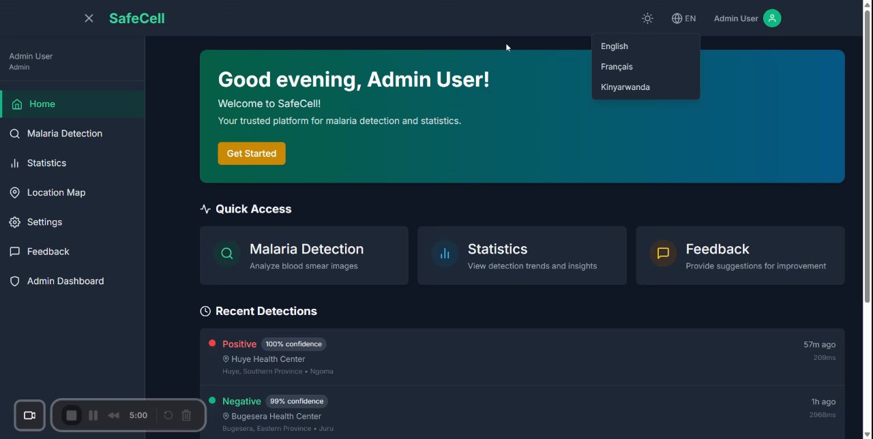This screenshot has height=439, width=873.
Task: Click the blue chart icon on Statistics card
Action: click(445, 254)
